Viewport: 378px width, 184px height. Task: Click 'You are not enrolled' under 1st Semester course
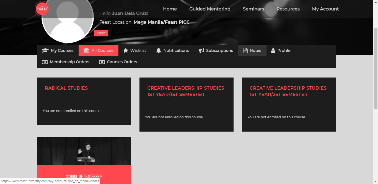pos(174,117)
